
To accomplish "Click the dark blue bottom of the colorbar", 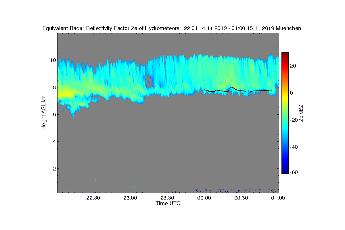I will [x=285, y=172].
